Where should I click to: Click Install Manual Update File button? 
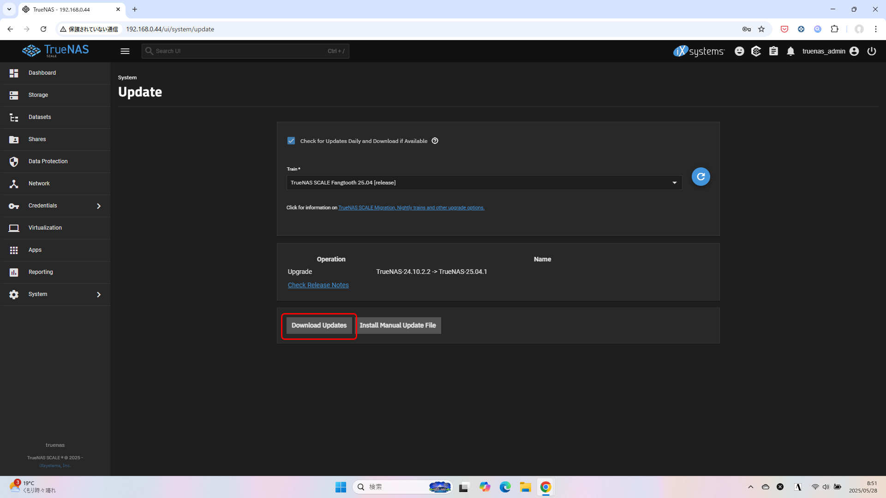coord(398,326)
